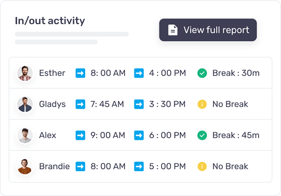Click green checkmark beside Break : 30m
Viewport: 281px width, 196px height.
coord(202,73)
